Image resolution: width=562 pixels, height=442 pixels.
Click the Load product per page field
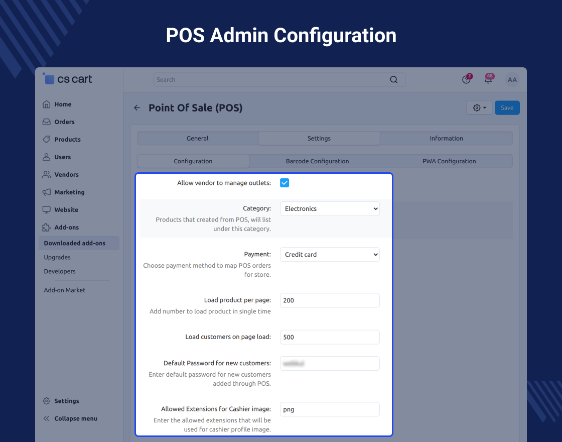point(330,300)
